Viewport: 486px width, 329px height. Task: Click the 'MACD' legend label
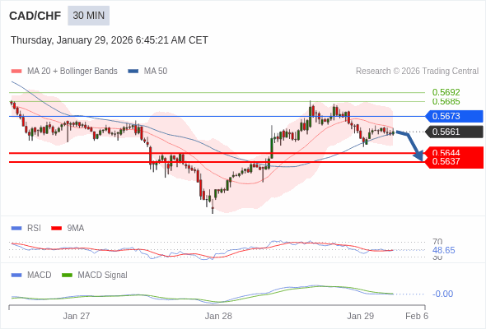click(40, 276)
